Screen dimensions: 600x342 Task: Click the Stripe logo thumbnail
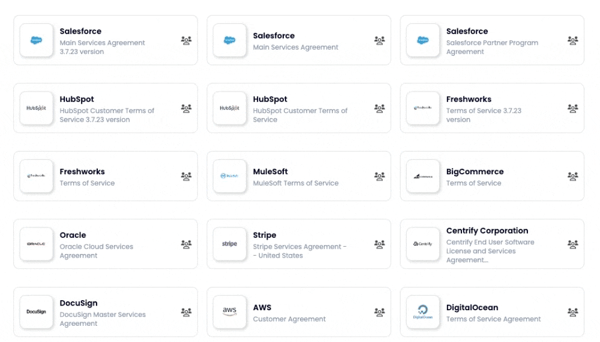coord(230,244)
